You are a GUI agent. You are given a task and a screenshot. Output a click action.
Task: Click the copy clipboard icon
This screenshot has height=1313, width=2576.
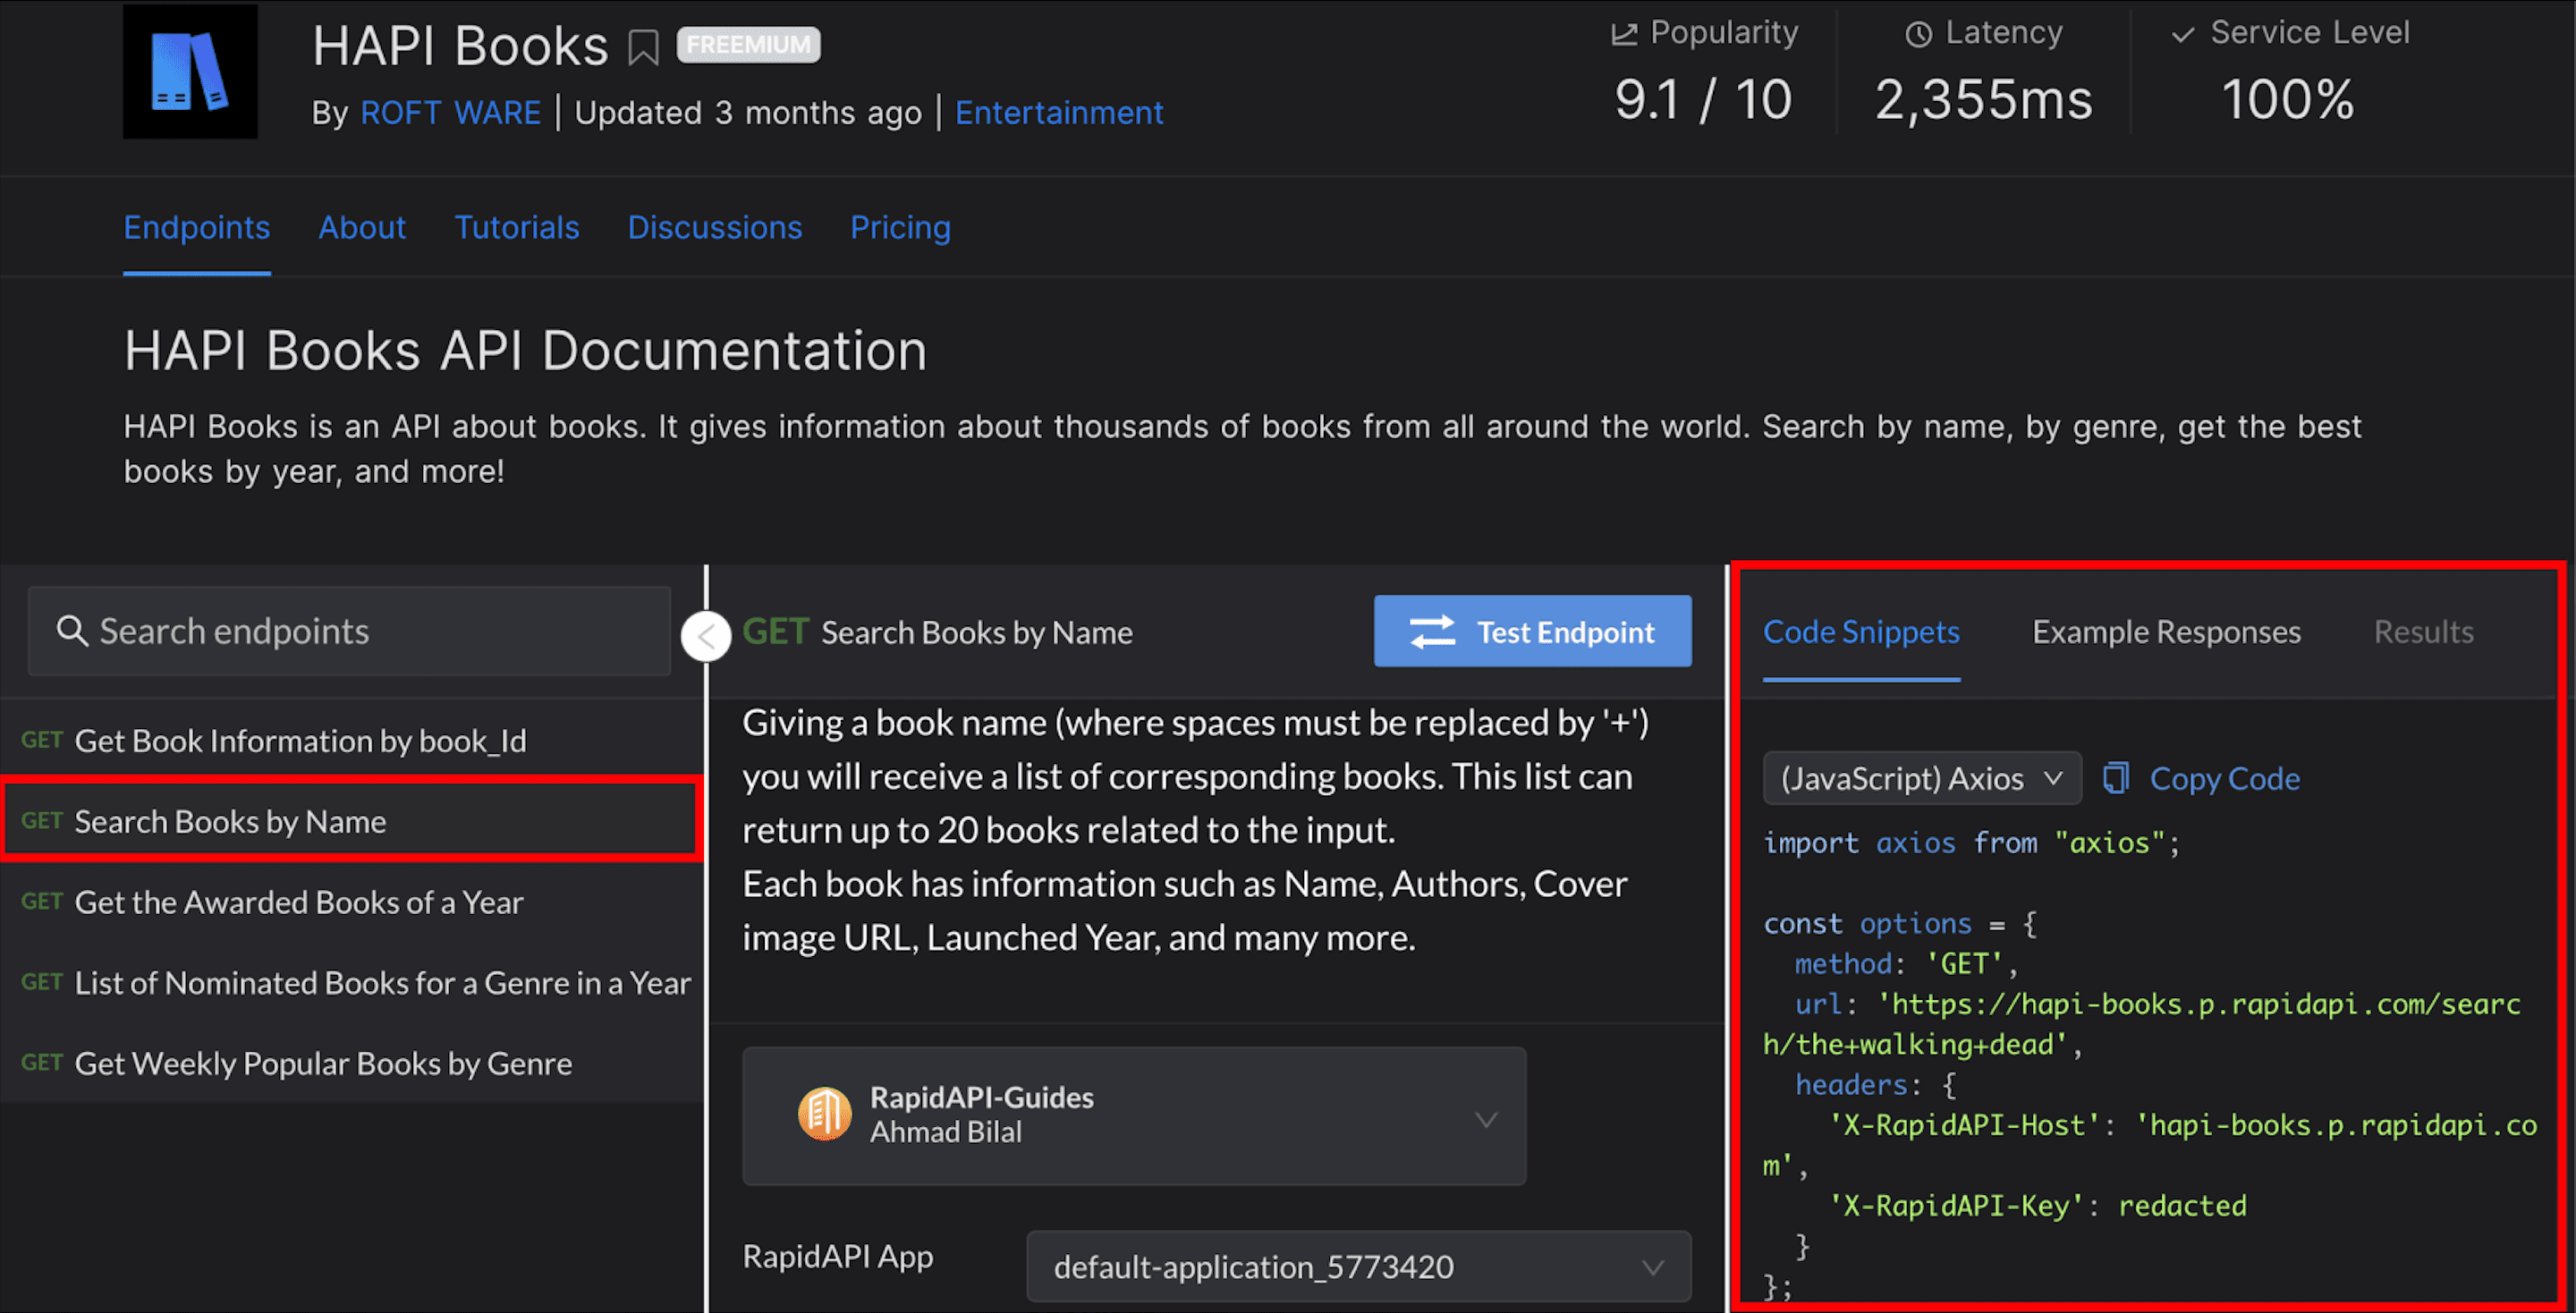(x=2115, y=777)
